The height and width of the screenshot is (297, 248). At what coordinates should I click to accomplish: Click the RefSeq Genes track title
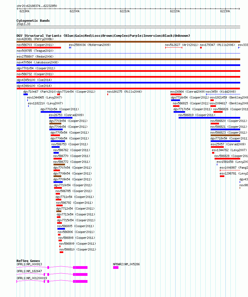28,261
